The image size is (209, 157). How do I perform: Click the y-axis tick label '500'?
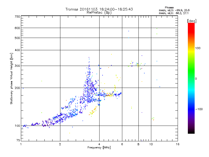click(17, 38)
